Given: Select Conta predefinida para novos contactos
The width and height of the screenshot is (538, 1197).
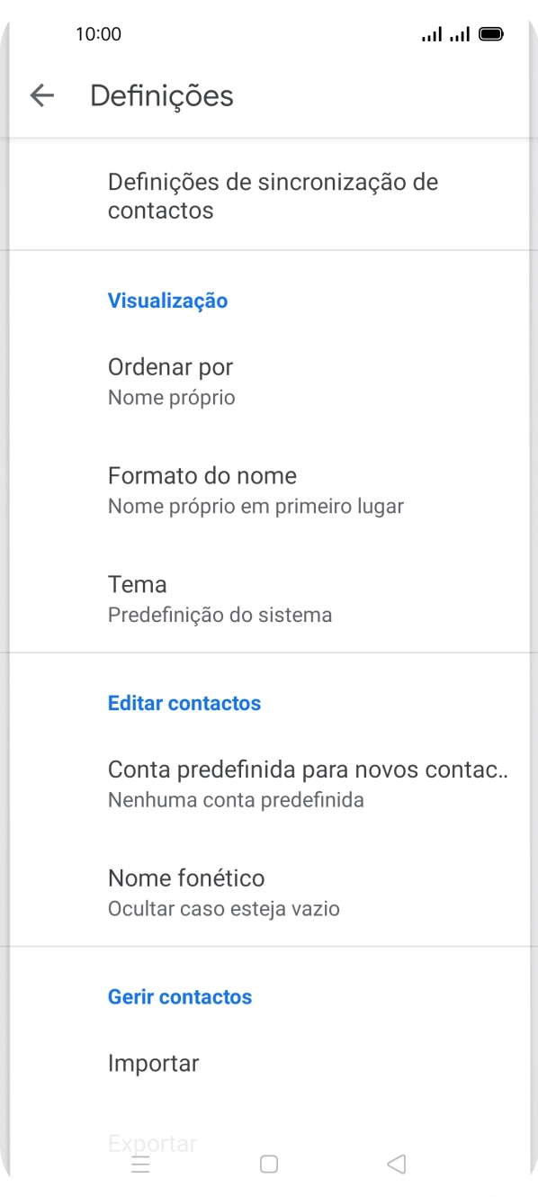Looking at the screenshot, I should 269,783.
